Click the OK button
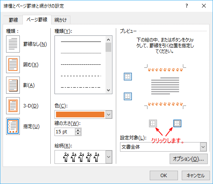The width and height of the screenshot is (213, 184). [164, 176]
